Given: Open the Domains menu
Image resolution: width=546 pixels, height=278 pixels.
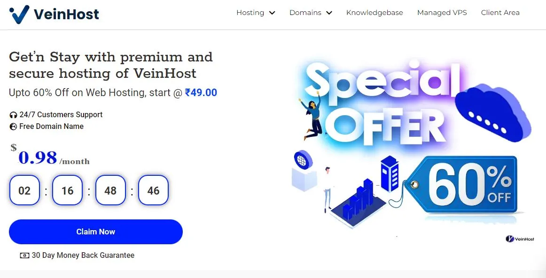Looking at the screenshot, I should 305,13.
